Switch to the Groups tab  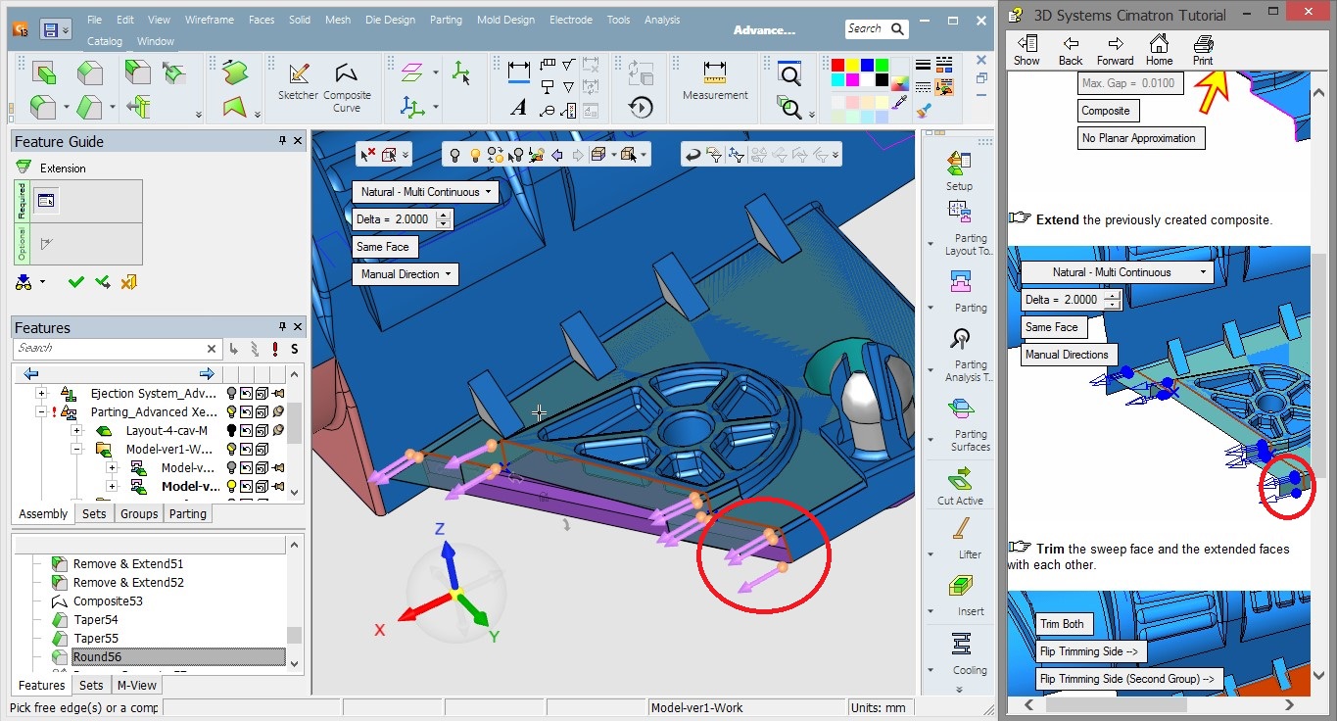click(139, 513)
